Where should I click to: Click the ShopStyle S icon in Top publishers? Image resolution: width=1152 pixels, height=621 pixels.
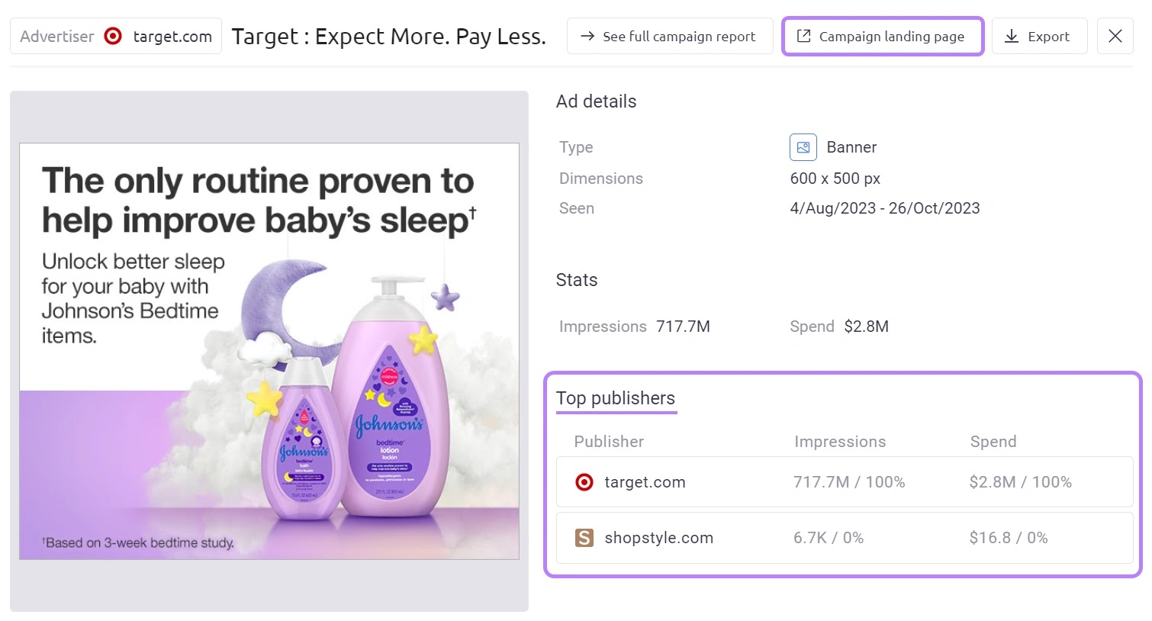(584, 537)
